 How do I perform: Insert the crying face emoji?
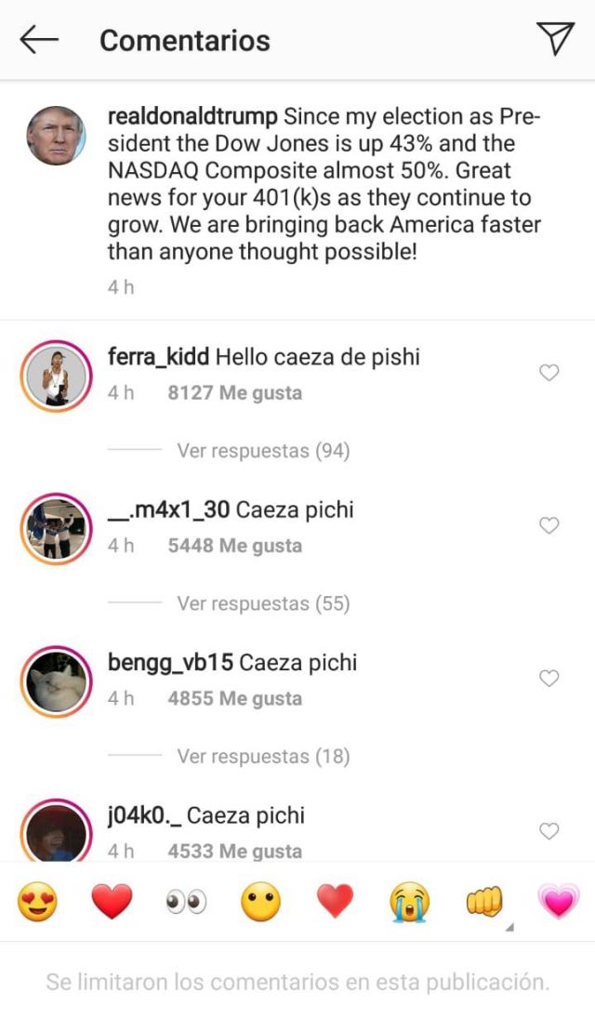click(409, 901)
